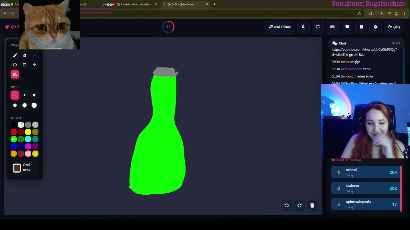Select the arrow drawing tool

pyautogui.click(x=34, y=65)
